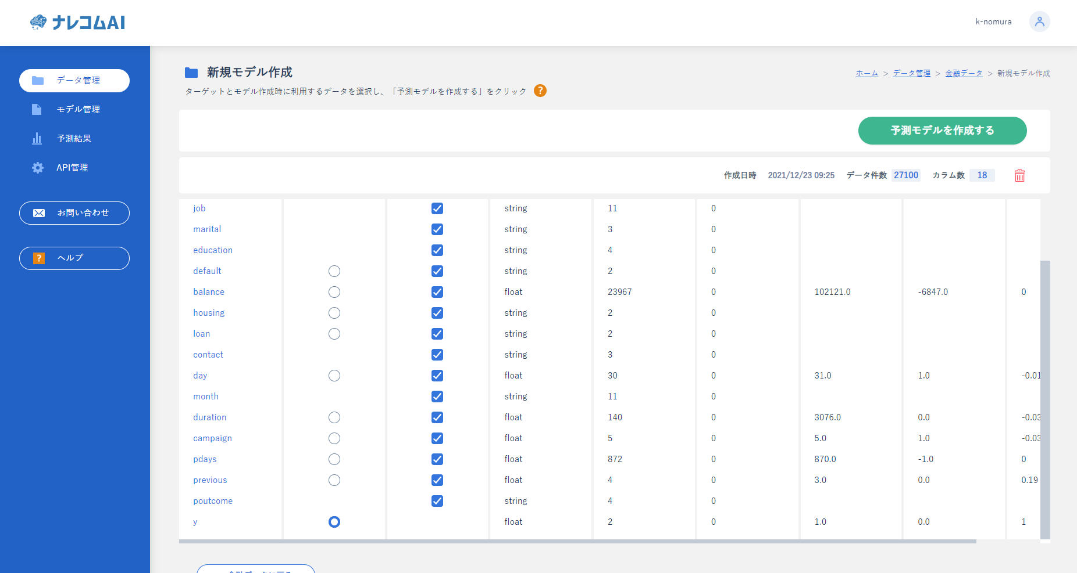Uncheck the balance row checkbox
1077x573 pixels.
pos(437,292)
